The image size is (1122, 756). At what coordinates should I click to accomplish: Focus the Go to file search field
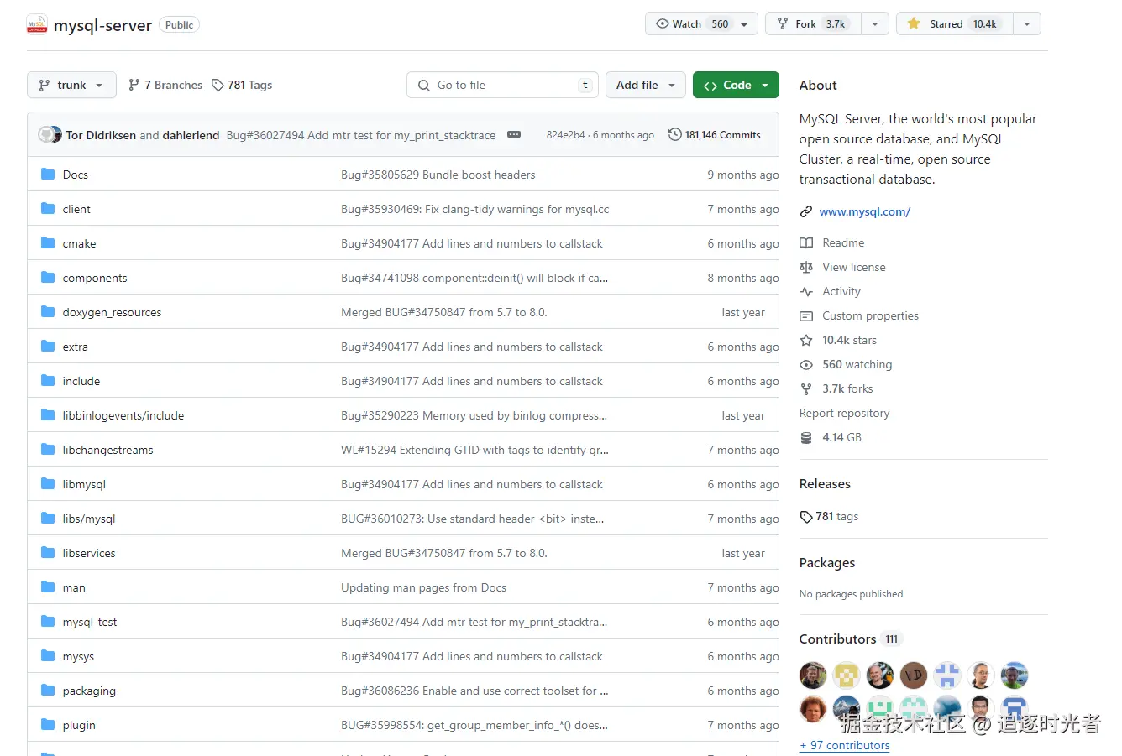(x=502, y=85)
